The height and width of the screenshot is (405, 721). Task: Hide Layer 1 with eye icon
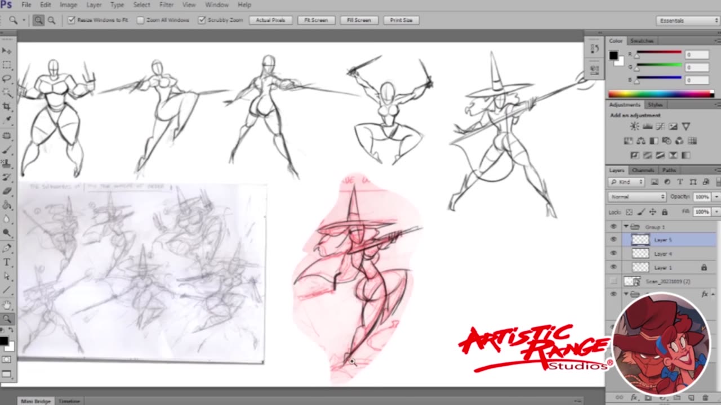pos(613,267)
